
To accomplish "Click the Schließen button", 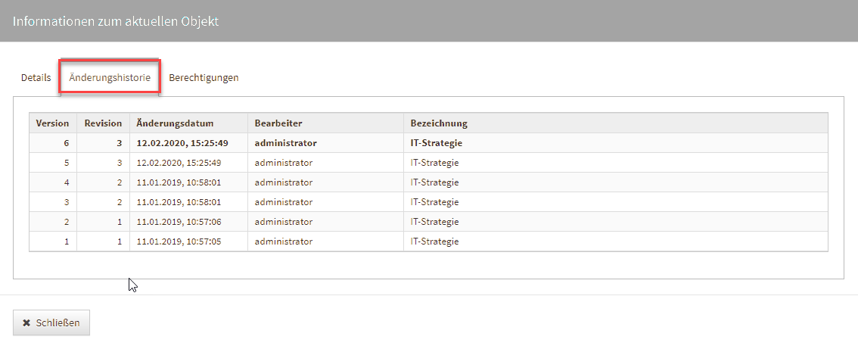I will pyautogui.click(x=51, y=323).
